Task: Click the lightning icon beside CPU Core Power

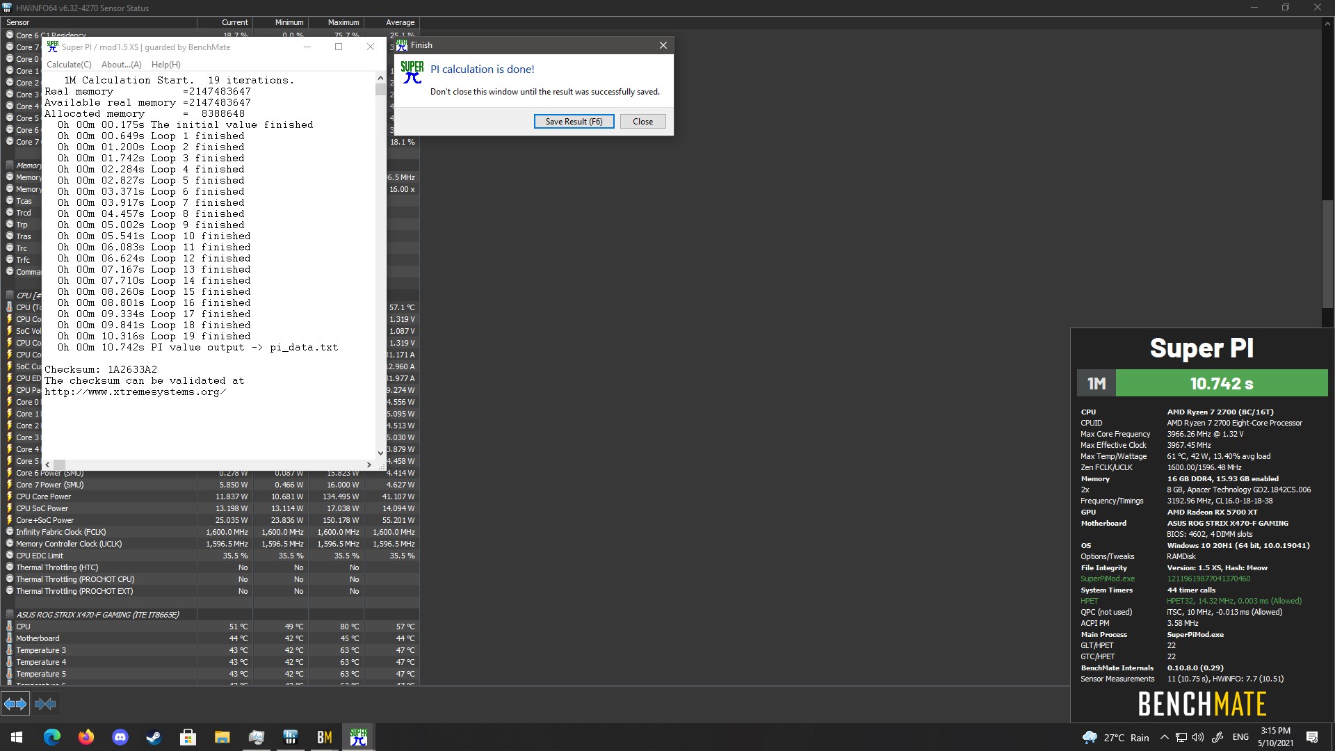Action: (x=10, y=496)
